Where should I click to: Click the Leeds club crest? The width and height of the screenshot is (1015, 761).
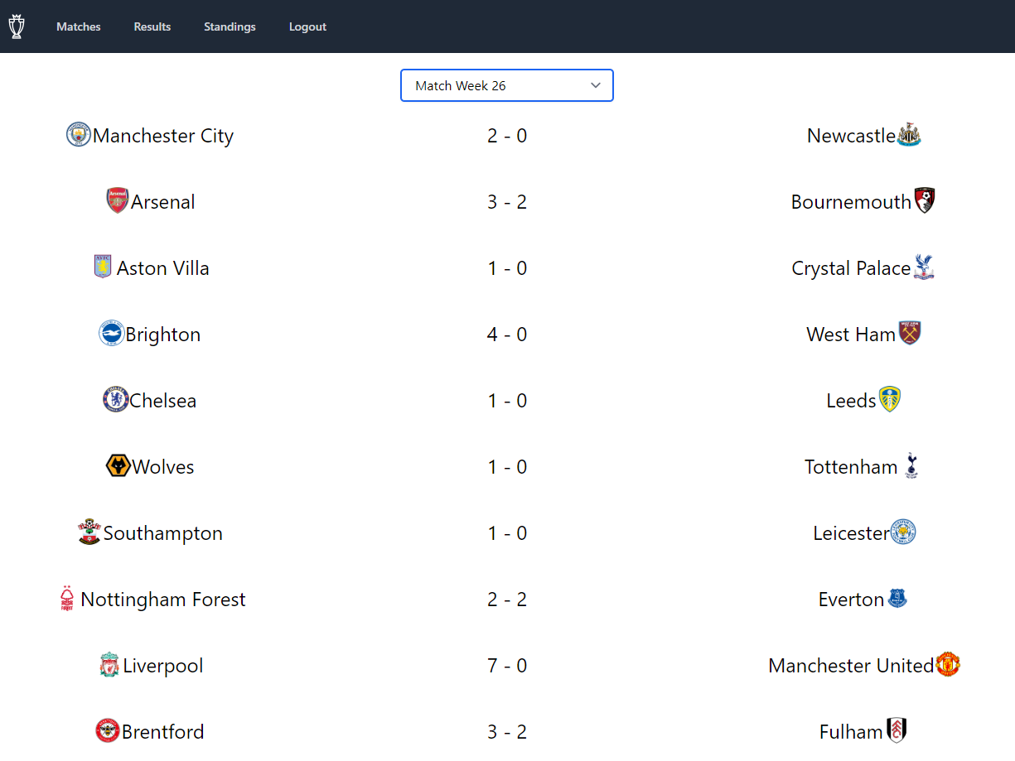[x=889, y=399]
